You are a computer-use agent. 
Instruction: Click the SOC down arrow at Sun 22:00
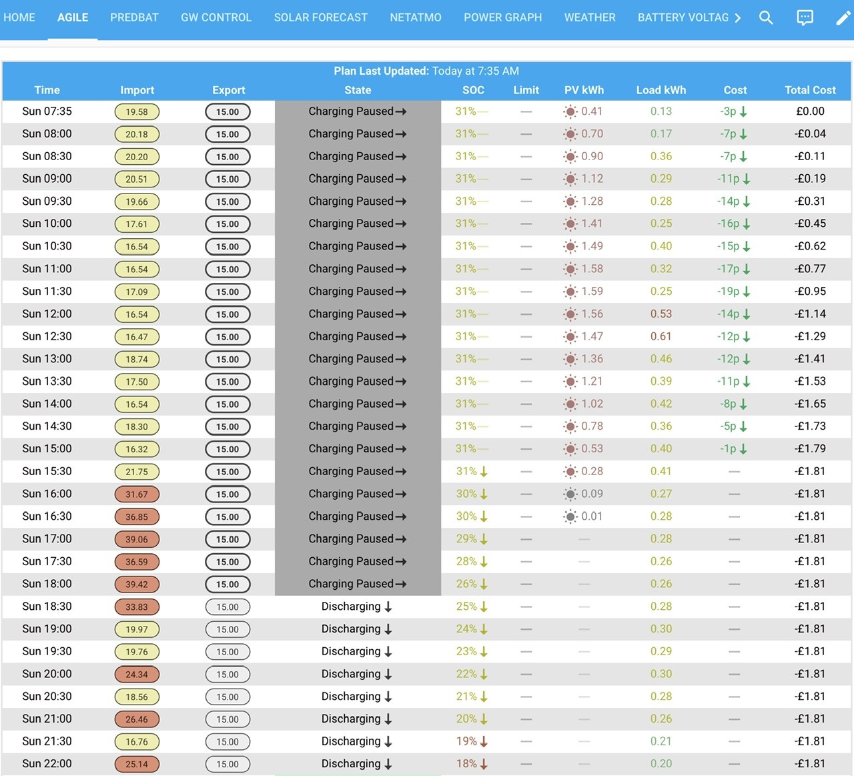pos(484,764)
